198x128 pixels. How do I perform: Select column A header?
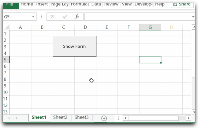tap(21, 27)
